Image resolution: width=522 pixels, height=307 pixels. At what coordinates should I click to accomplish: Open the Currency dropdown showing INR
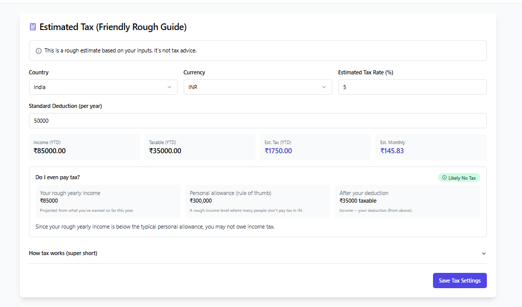point(257,87)
